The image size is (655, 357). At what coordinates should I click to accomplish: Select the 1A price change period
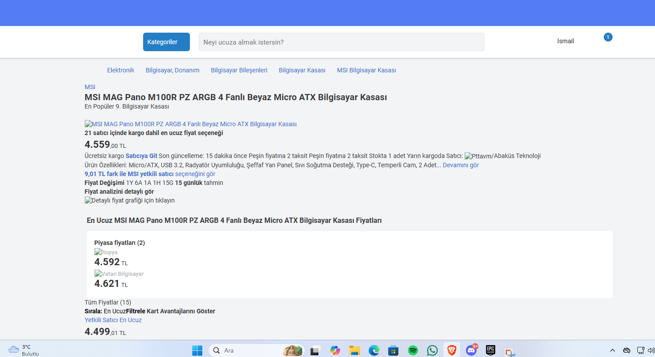tap(148, 183)
